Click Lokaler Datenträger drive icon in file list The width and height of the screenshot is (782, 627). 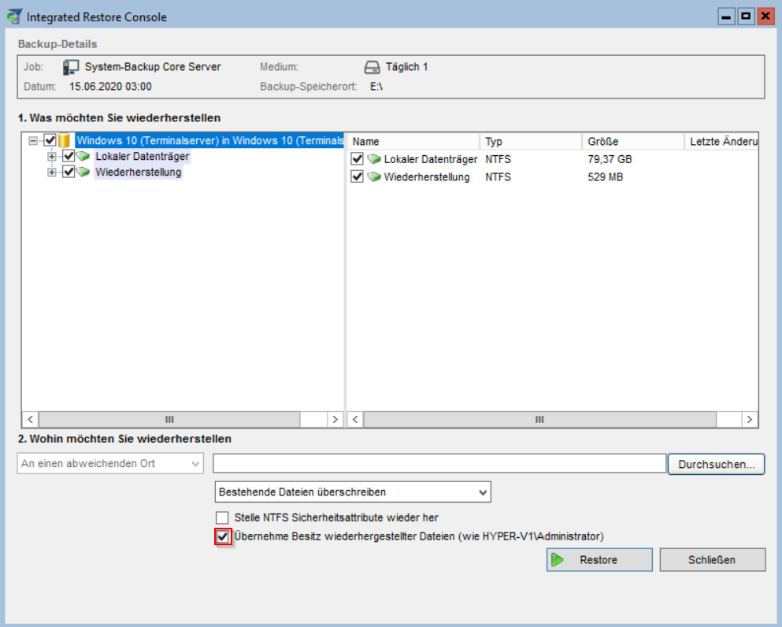point(374,159)
